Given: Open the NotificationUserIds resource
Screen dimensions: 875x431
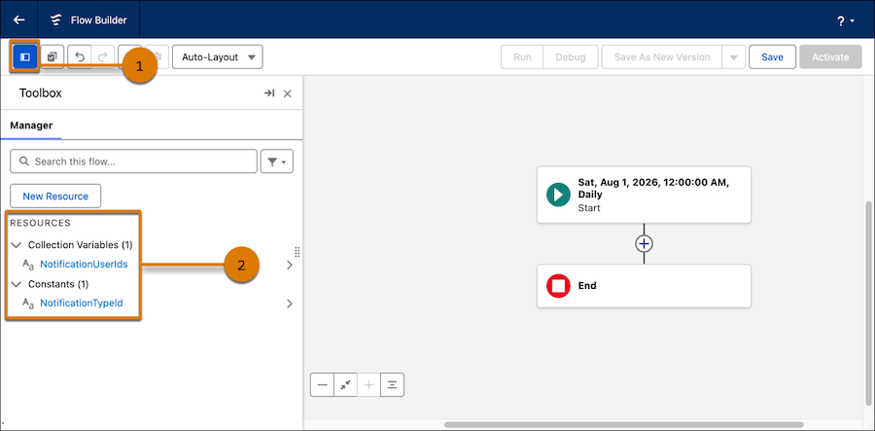Looking at the screenshot, I should point(84,264).
